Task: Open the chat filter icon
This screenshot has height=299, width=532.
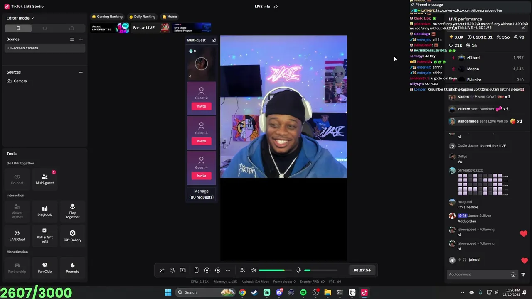Action: [523, 274]
